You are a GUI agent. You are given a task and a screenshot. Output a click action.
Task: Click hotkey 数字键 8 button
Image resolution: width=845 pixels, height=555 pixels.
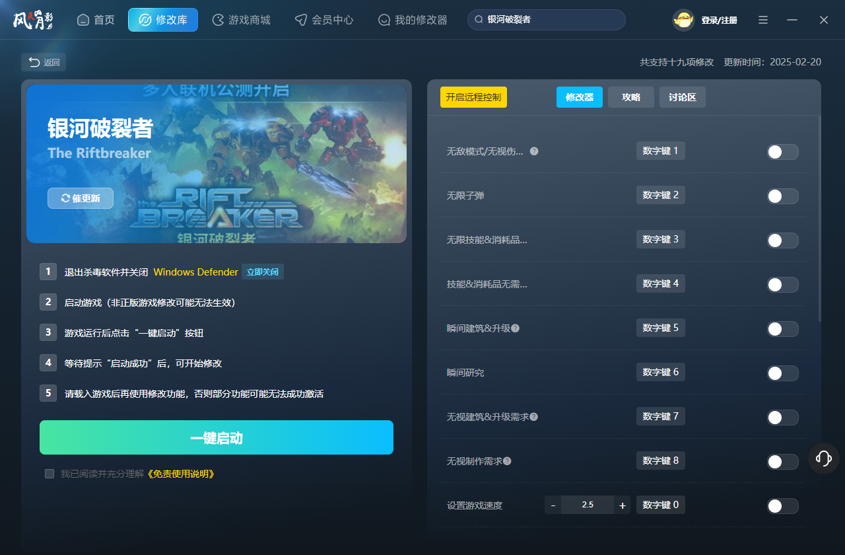[x=661, y=461]
